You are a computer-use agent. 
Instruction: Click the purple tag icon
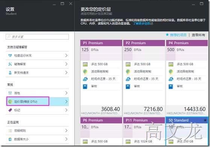[10, 110]
